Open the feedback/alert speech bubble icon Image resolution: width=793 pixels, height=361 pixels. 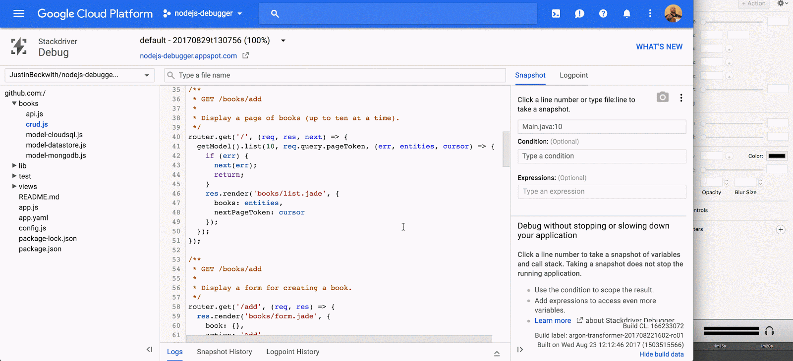[x=579, y=14]
